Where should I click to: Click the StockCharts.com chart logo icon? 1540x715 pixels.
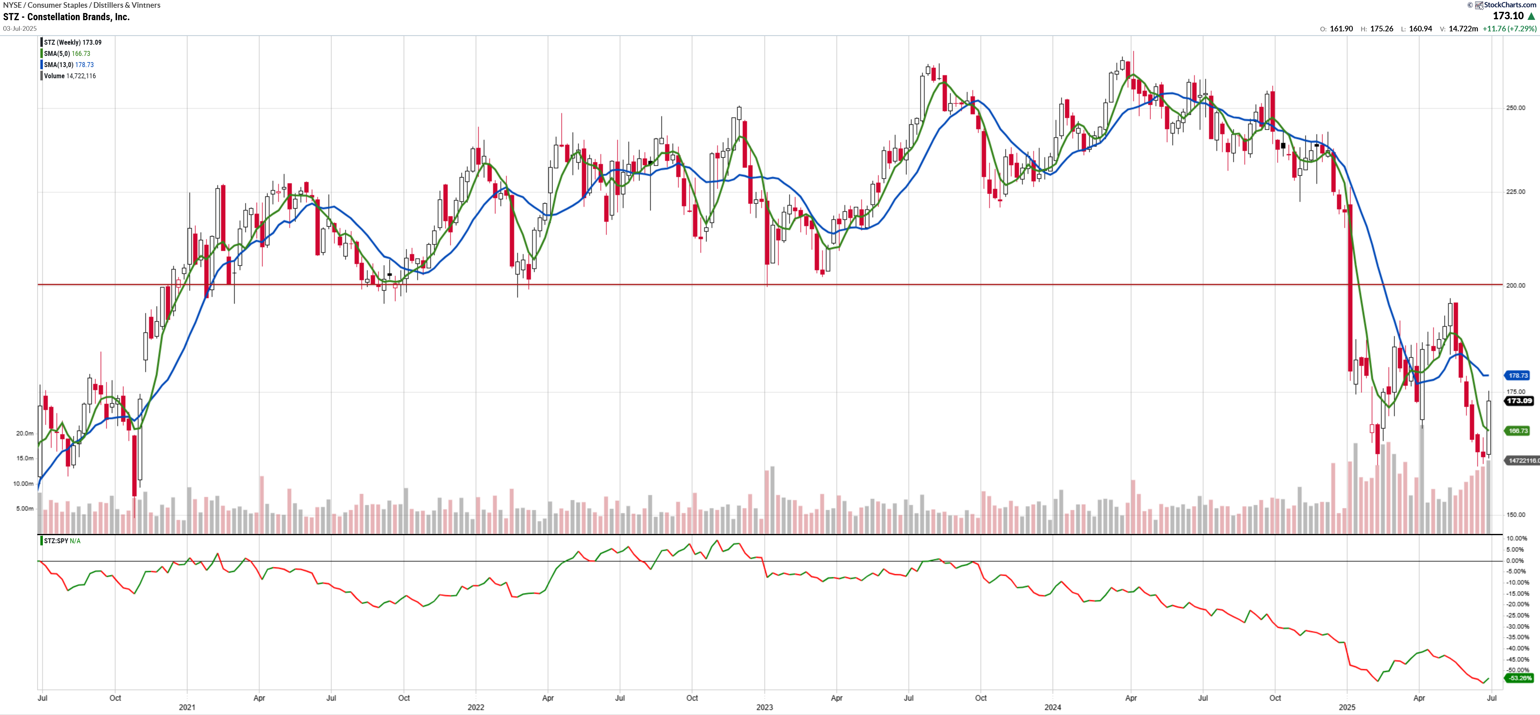tap(1479, 5)
